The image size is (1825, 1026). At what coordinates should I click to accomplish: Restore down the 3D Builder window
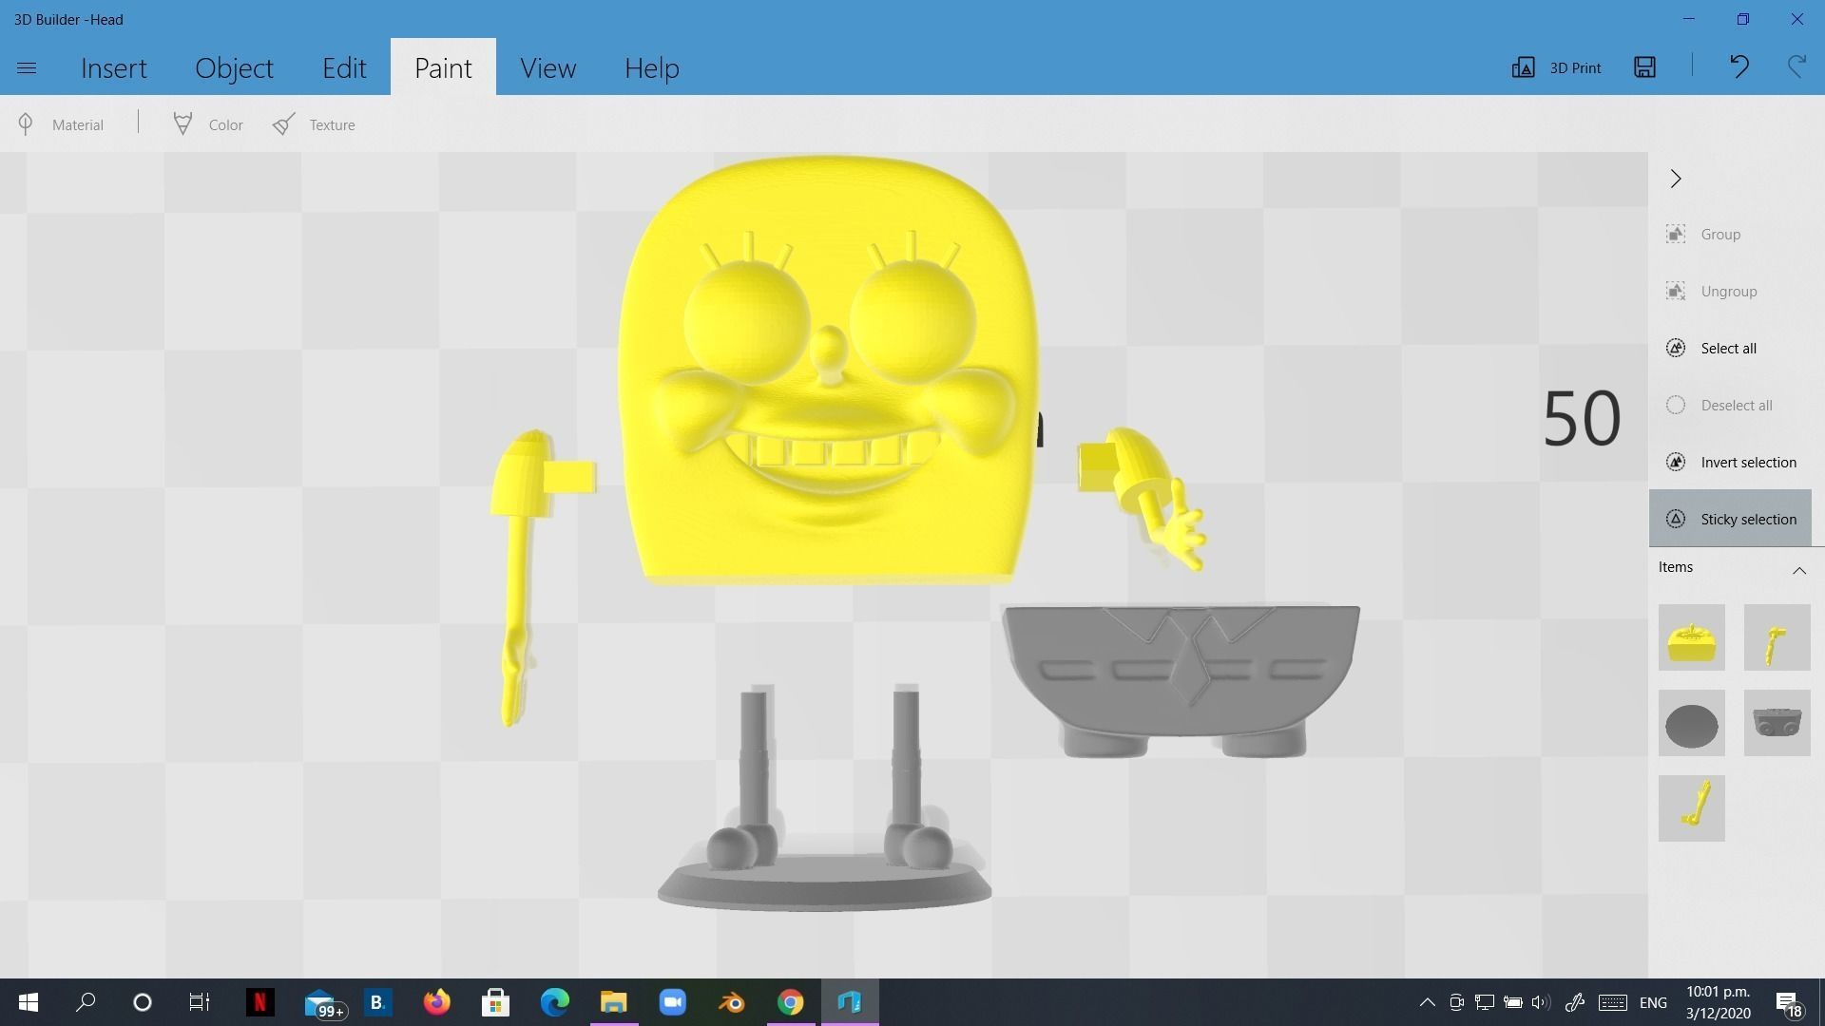1743,19
